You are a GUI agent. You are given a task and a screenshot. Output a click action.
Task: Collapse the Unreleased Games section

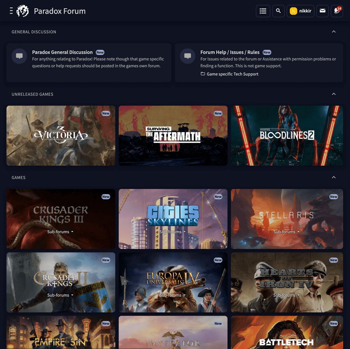[x=333, y=94]
